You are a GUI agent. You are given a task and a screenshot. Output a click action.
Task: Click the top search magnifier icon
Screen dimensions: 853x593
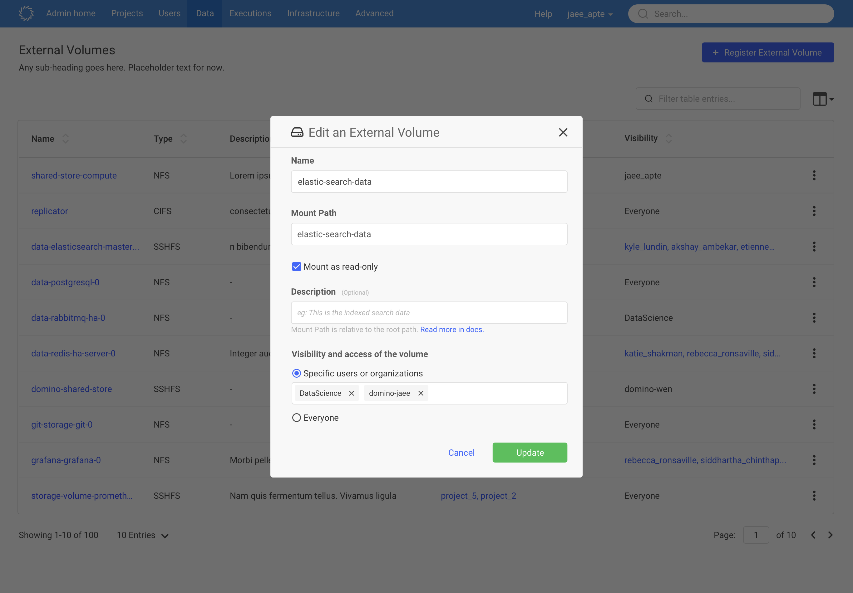[643, 14]
